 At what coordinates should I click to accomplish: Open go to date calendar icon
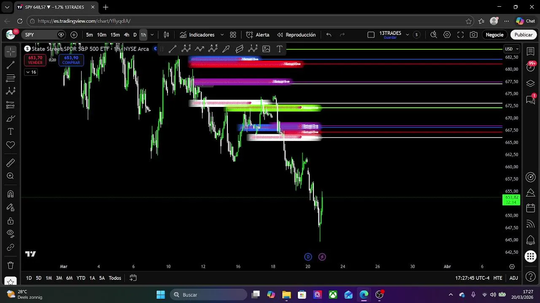[133, 278]
